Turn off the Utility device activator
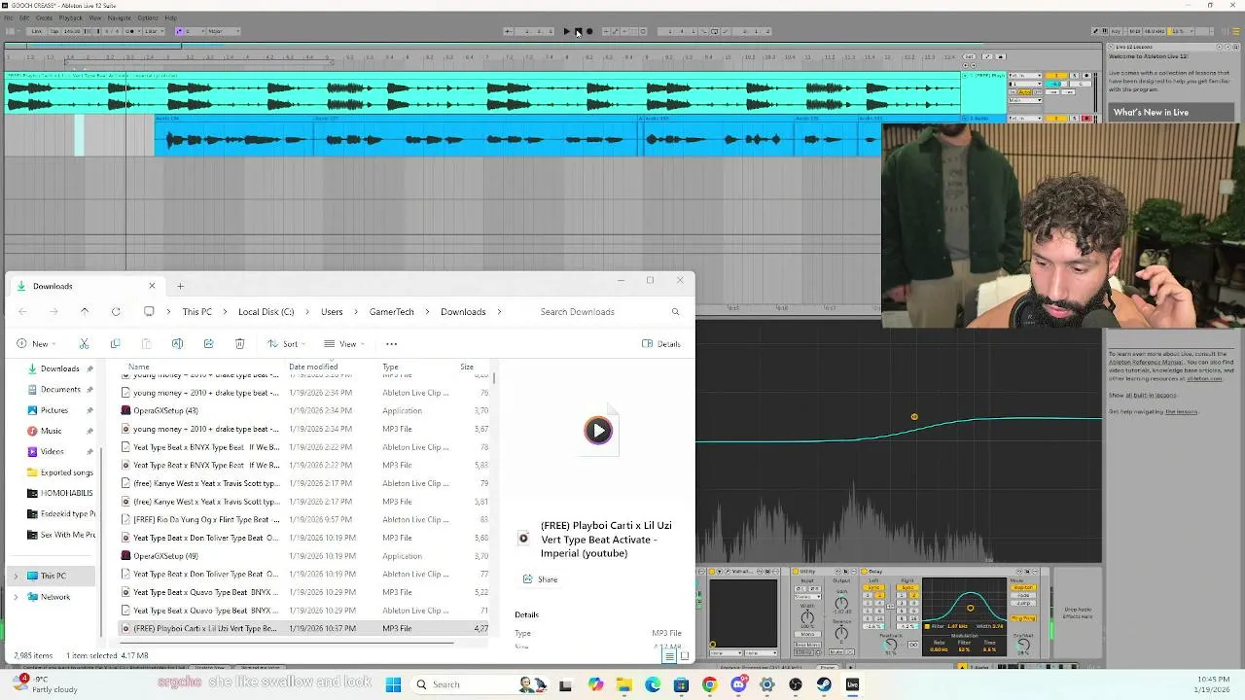Screen dimensions: 1245x700 point(796,571)
